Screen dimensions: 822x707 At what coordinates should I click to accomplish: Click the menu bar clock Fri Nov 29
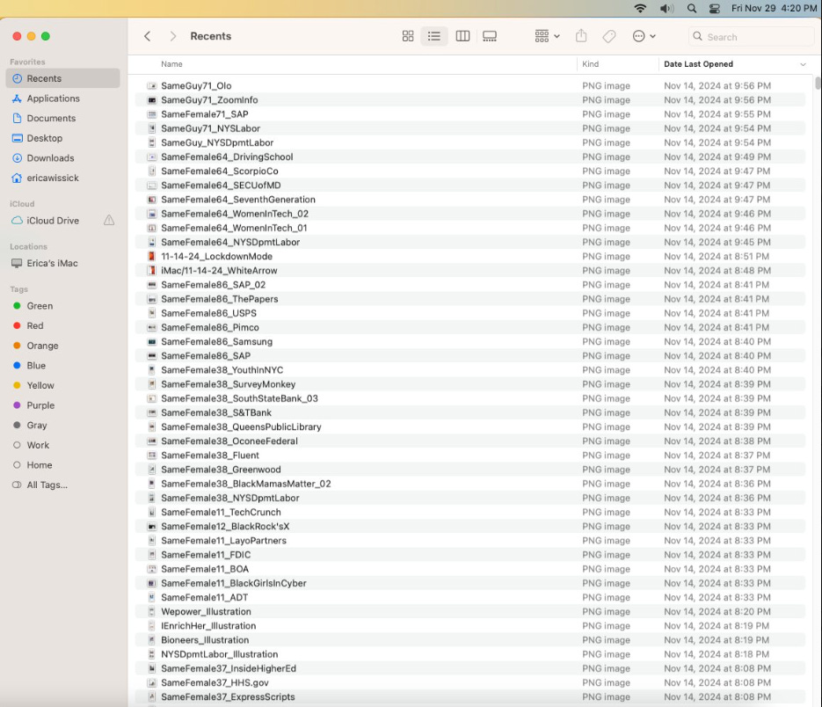pyautogui.click(x=774, y=9)
